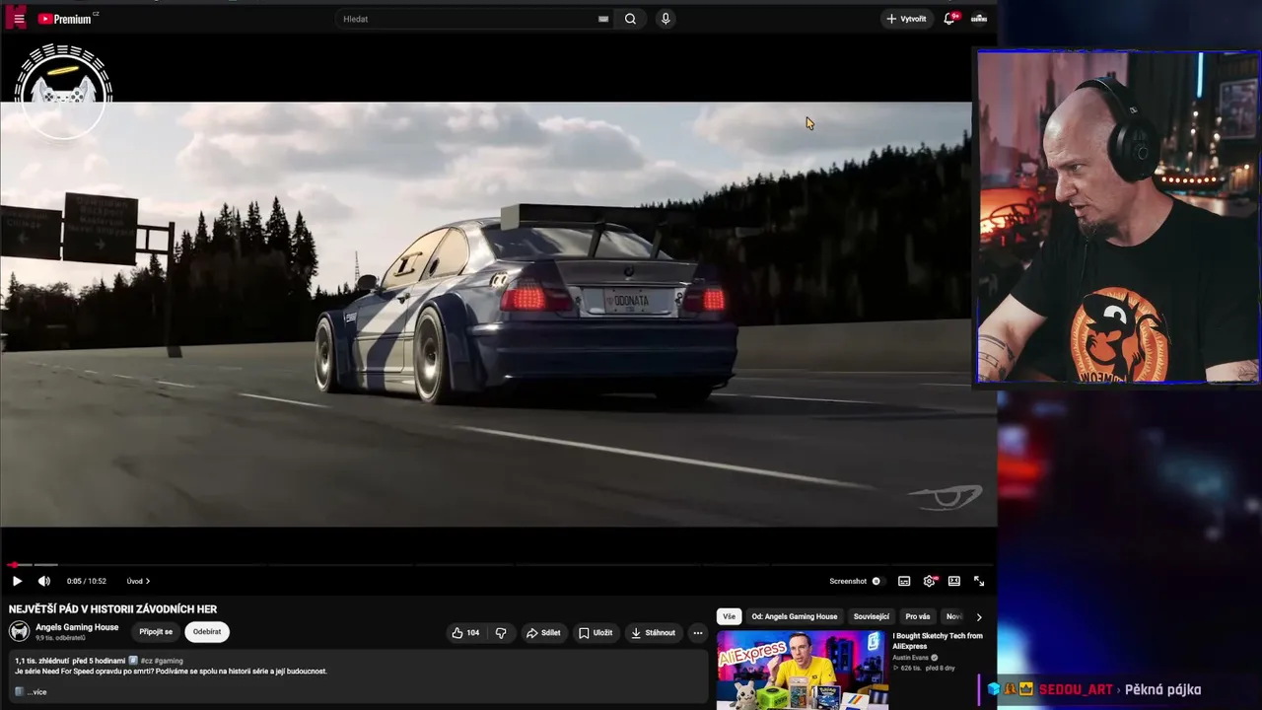Click the Uložit save button
The width and height of the screenshot is (1262, 710).
coord(596,633)
